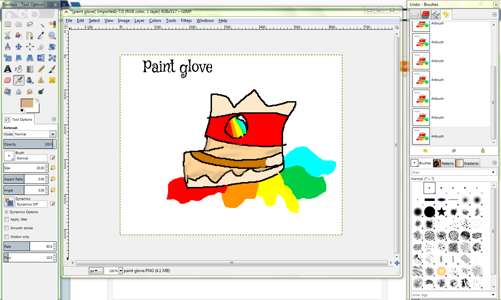501x300 pixels.
Task: Reset brush Size to default
Action: (x=53, y=168)
